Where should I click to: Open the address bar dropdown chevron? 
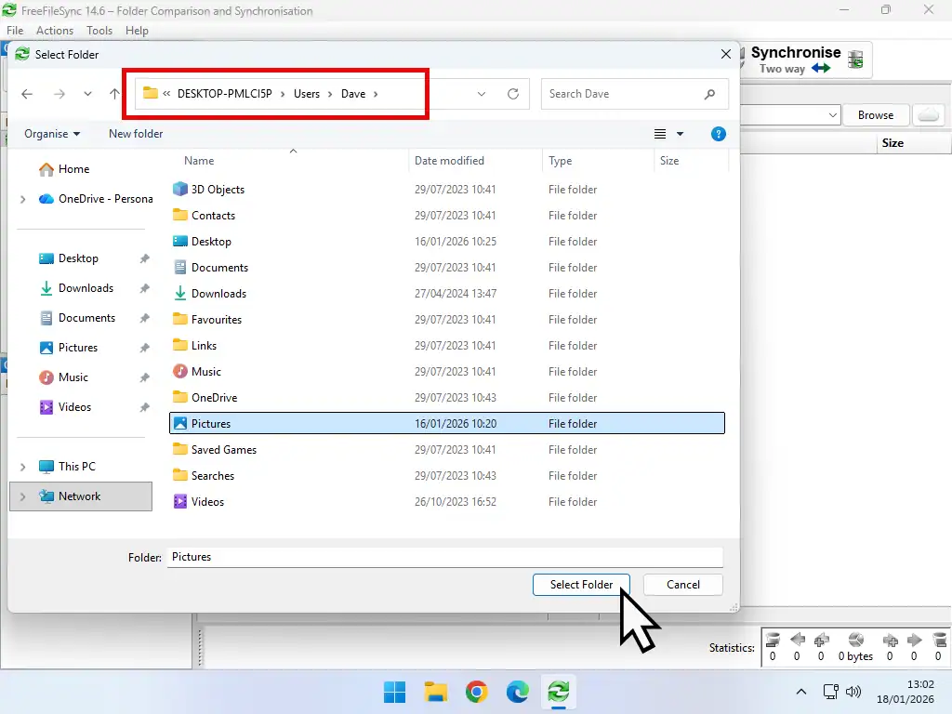tap(482, 94)
